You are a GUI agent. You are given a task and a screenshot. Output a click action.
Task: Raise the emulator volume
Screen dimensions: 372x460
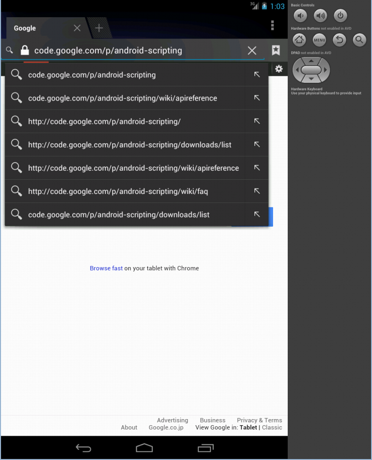[321, 16]
